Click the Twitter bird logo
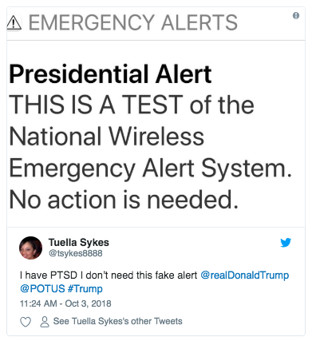Image resolution: width=312 pixels, height=341 pixels. click(x=286, y=243)
